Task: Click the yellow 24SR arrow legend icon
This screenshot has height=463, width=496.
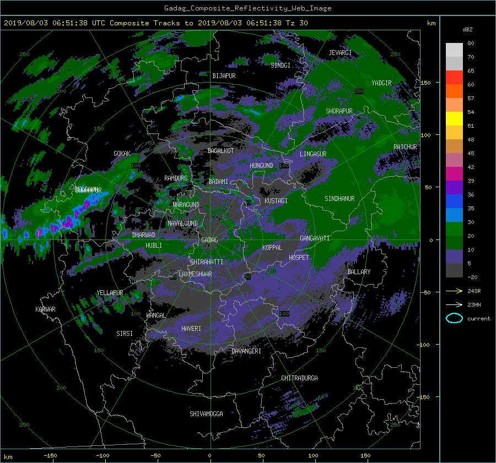Action: (454, 291)
